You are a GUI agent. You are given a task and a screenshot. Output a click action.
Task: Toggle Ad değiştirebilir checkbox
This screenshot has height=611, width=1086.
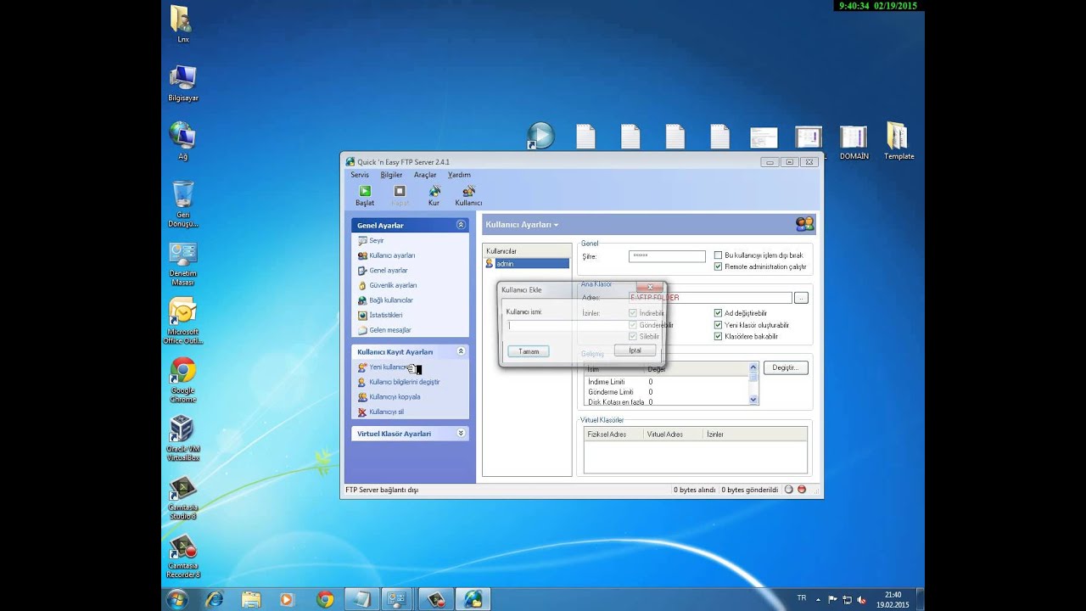click(718, 313)
